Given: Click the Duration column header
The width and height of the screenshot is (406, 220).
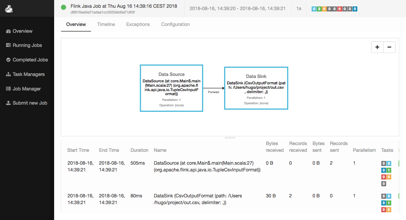Looking at the screenshot, I should coord(139,150).
